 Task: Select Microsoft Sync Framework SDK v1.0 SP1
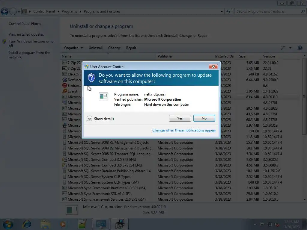tap(180, 194)
